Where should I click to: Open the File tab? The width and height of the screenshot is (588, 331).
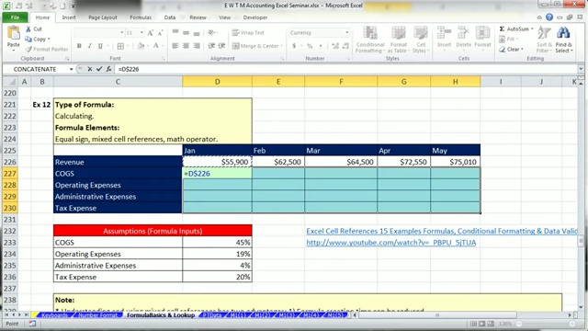click(x=15, y=17)
